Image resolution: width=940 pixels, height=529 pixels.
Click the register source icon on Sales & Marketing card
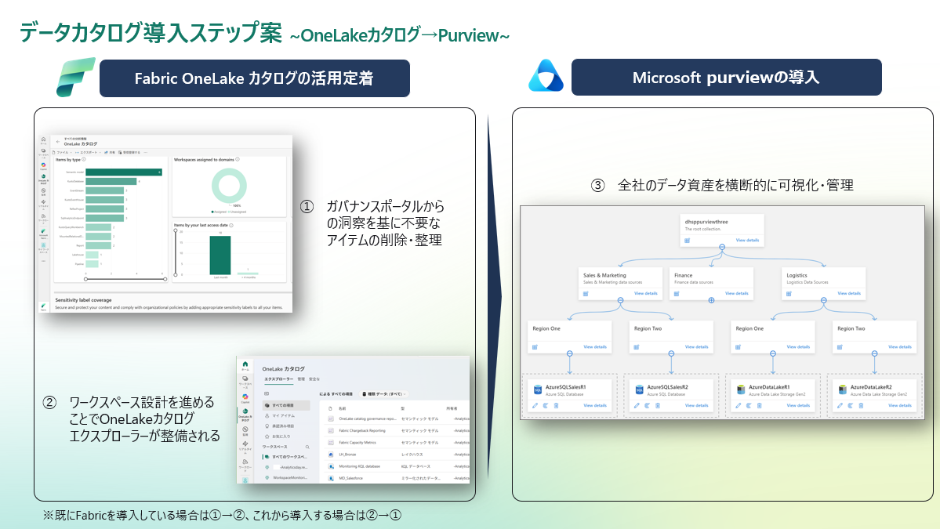(586, 294)
